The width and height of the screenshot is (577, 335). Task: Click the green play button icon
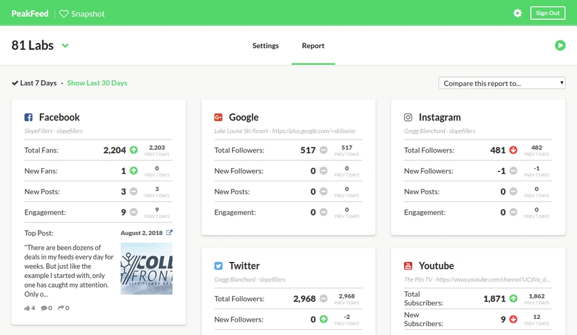coord(560,45)
